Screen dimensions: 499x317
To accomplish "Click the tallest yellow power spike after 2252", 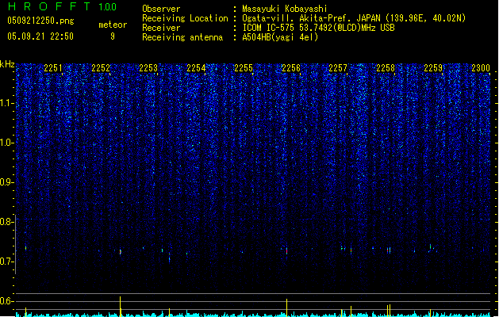I will 120,307.
